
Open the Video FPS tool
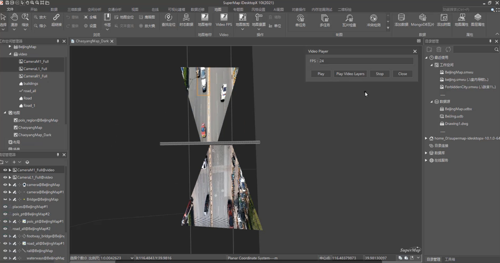(224, 20)
